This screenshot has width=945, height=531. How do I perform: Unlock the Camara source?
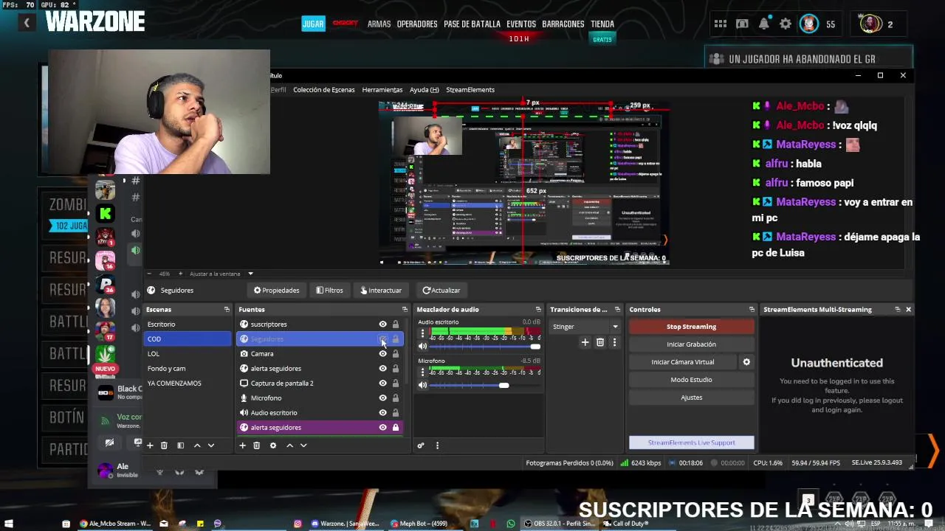tap(396, 354)
